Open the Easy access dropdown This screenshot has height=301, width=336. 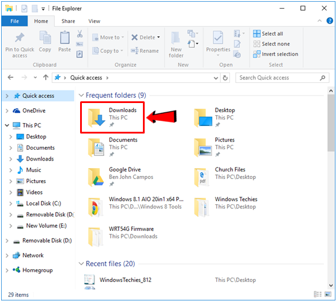(193, 44)
